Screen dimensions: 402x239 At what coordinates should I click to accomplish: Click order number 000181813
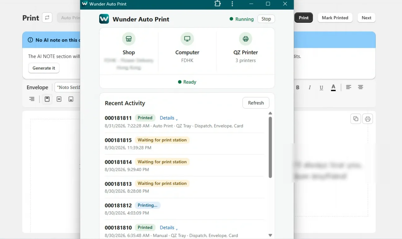coord(118,184)
